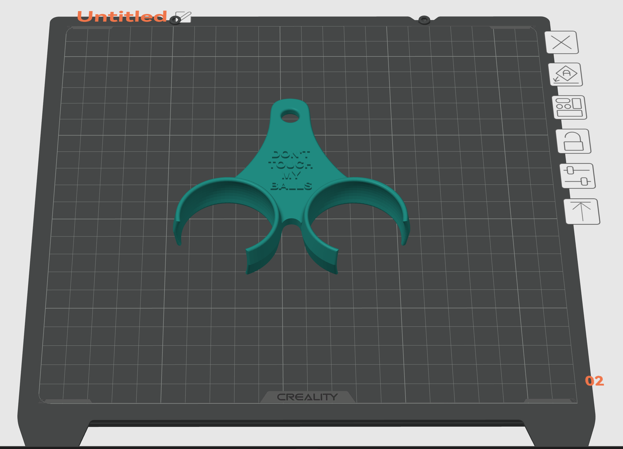Arrange objects on plate using layout icon
Viewport: 623px width, 449px height.
tap(569, 108)
